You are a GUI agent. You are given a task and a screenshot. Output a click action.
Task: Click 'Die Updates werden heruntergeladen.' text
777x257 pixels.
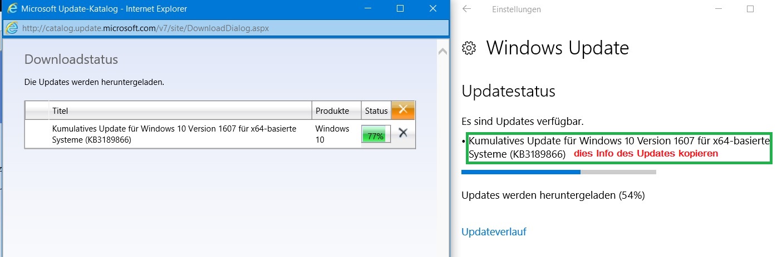[94, 82]
